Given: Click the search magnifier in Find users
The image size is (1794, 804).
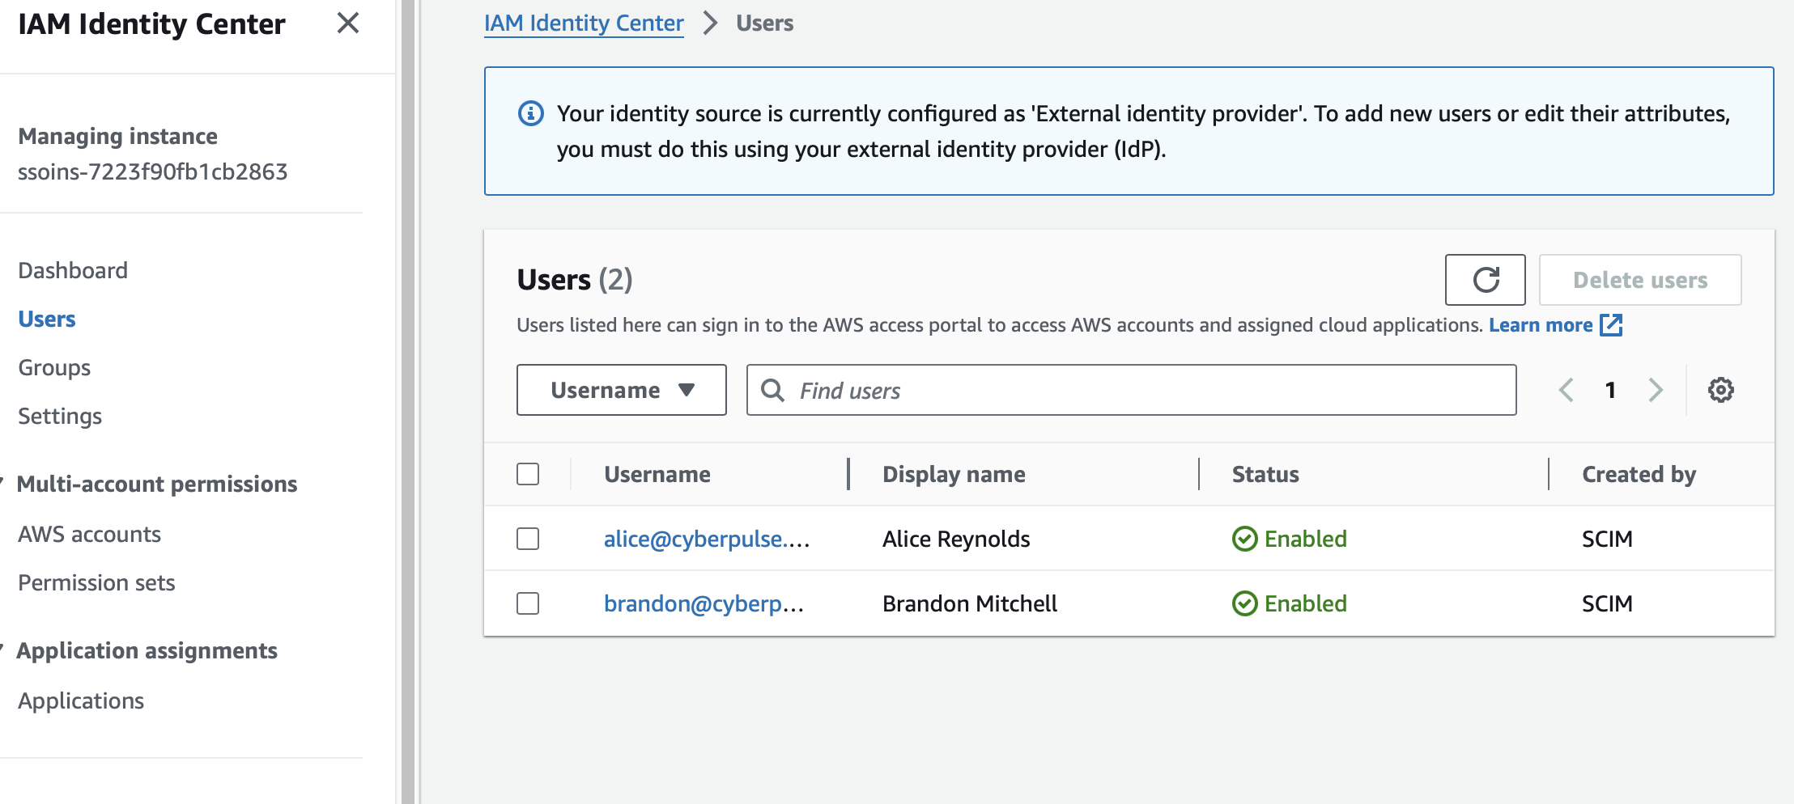Looking at the screenshot, I should click(772, 390).
